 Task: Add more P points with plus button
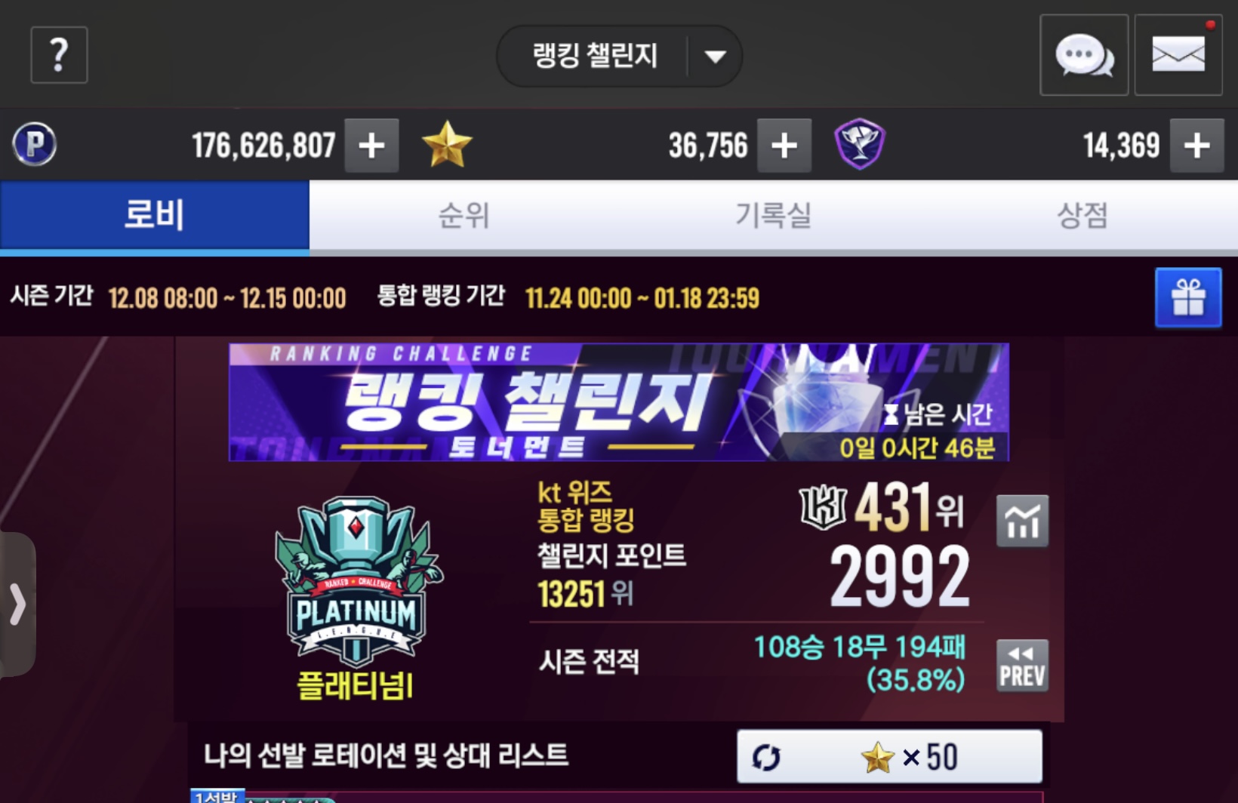pos(371,145)
